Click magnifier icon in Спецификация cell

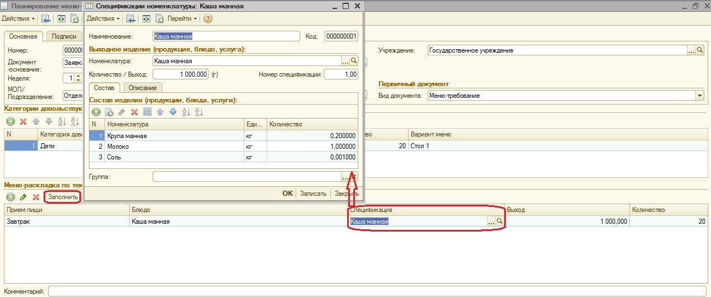[x=500, y=221]
